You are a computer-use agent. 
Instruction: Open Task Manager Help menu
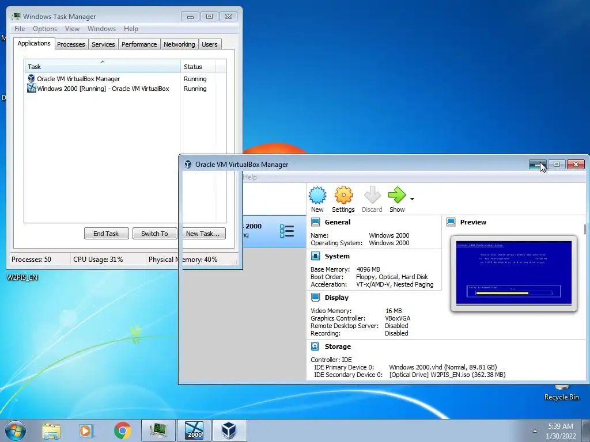pos(131,29)
